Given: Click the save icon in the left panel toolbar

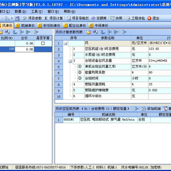Looking at the screenshot, I should click(7, 32).
